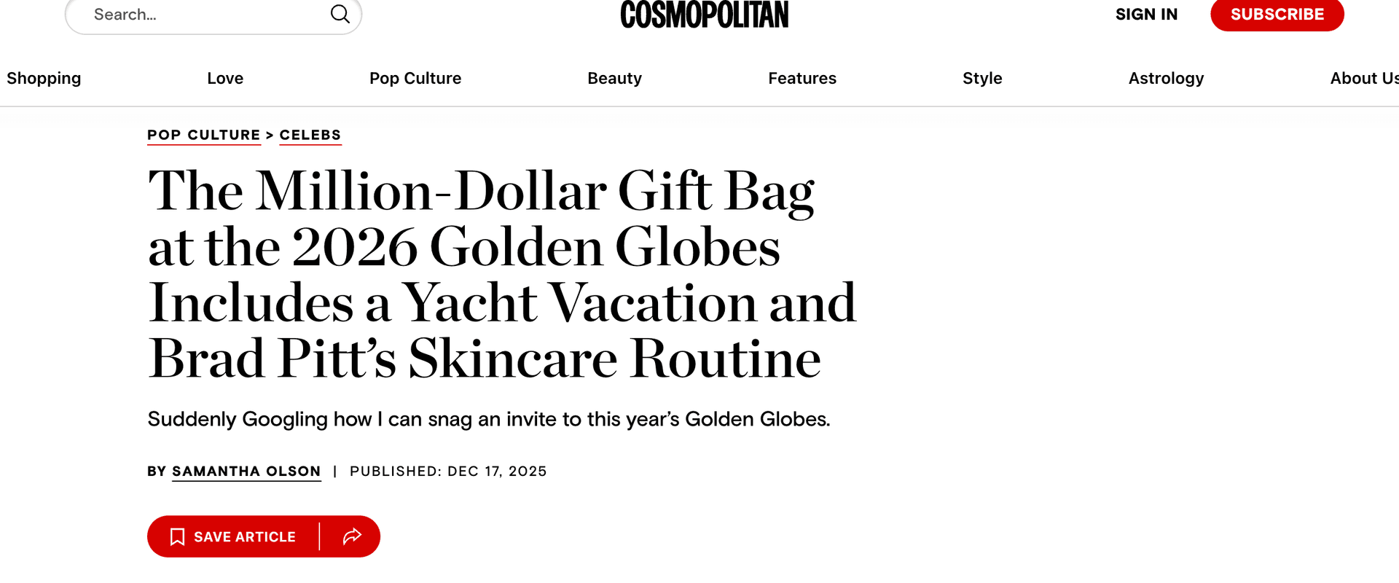Click the search magnifying glass icon
Screen dimensions: 1399x583
click(340, 14)
